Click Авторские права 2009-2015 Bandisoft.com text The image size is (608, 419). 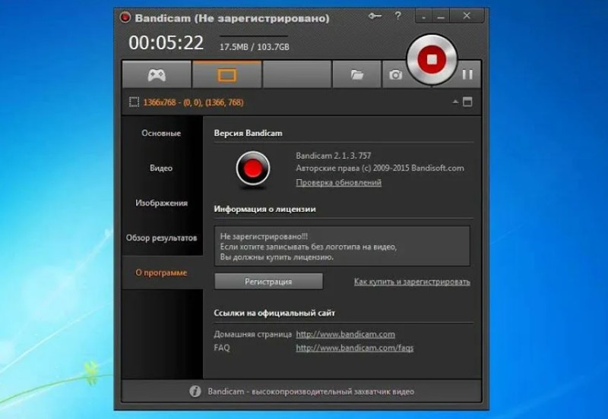[380, 168]
